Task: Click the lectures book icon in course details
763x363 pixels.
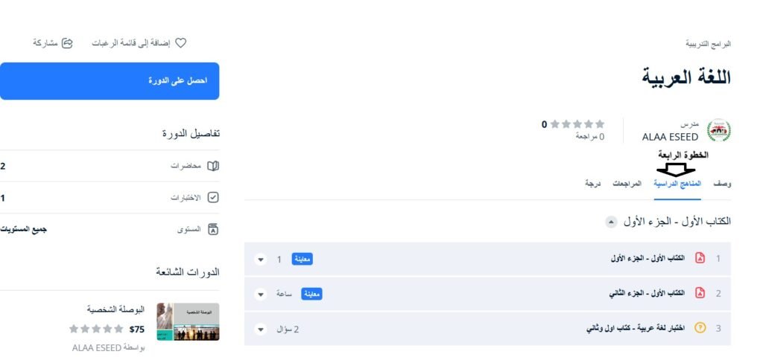Action: [x=213, y=166]
